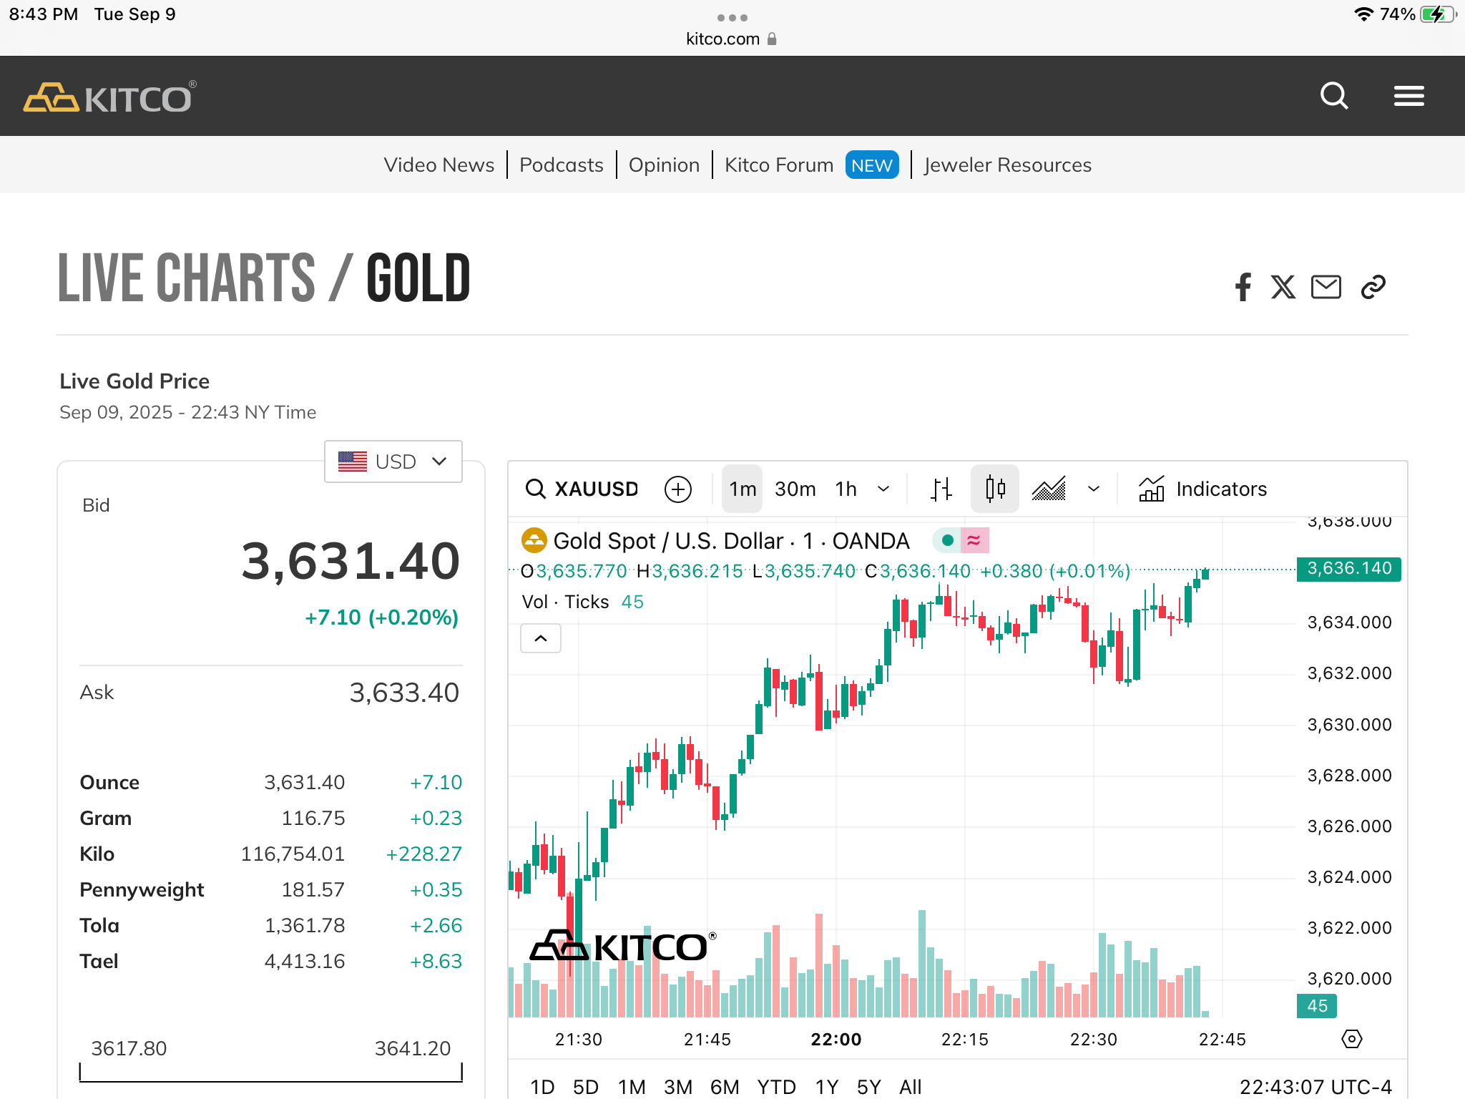Viewport: 1465px width, 1099px height.
Task: Set chart range to 3M
Action: pyautogui.click(x=677, y=1087)
